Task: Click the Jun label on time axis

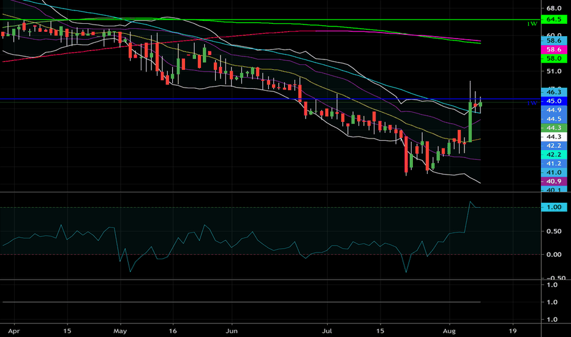Action: (x=232, y=331)
